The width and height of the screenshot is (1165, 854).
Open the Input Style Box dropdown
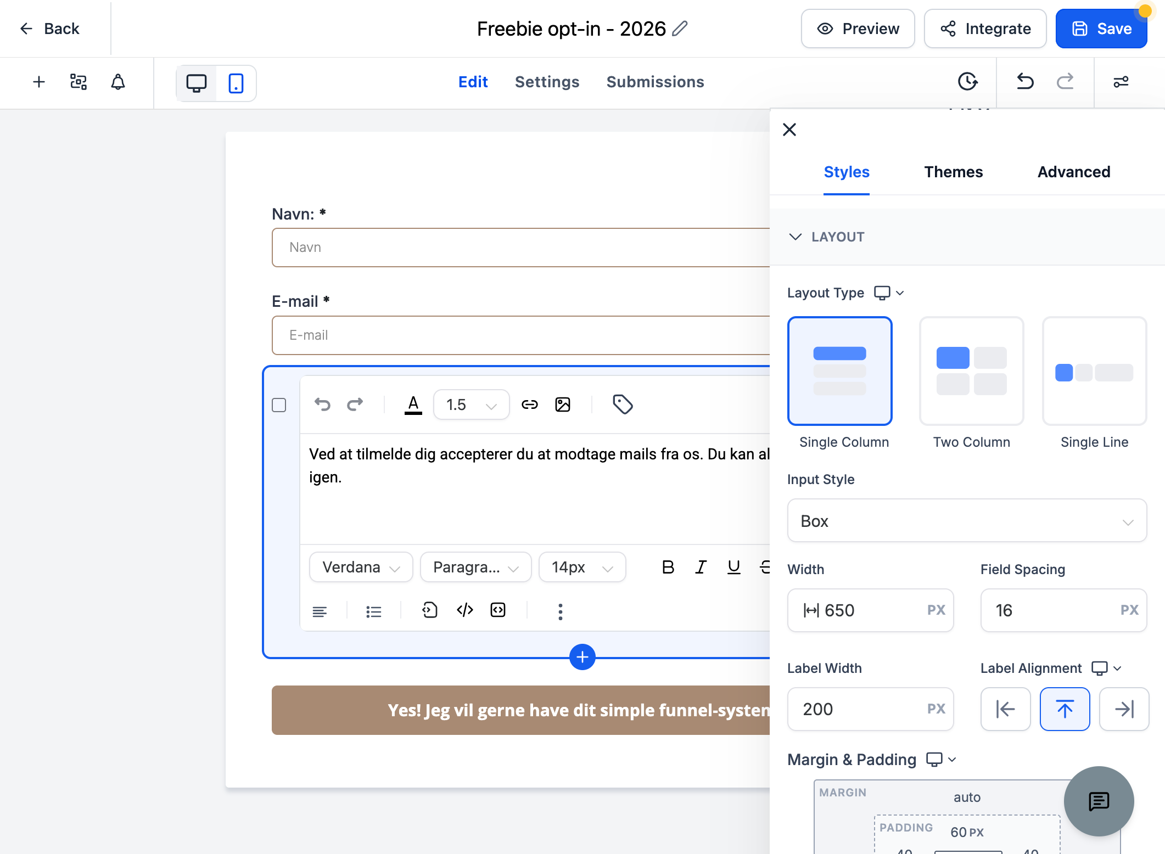pos(967,521)
